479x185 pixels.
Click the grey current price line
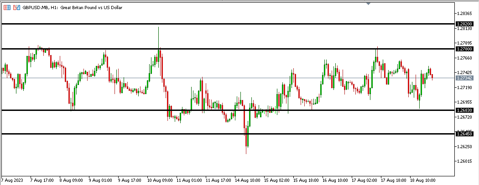point(228,78)
